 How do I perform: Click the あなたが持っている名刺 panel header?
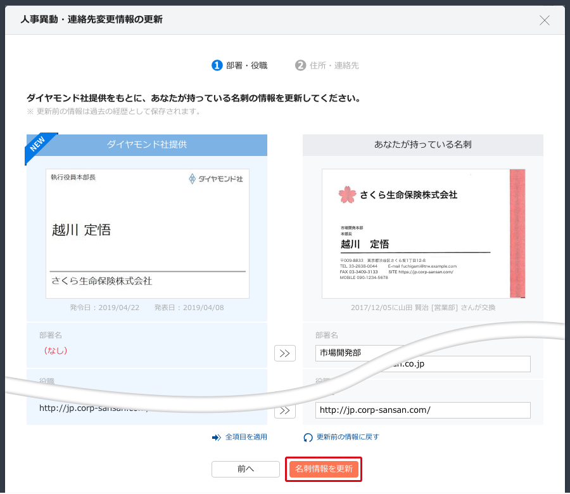pyautogui.click(x=422, y=145)
